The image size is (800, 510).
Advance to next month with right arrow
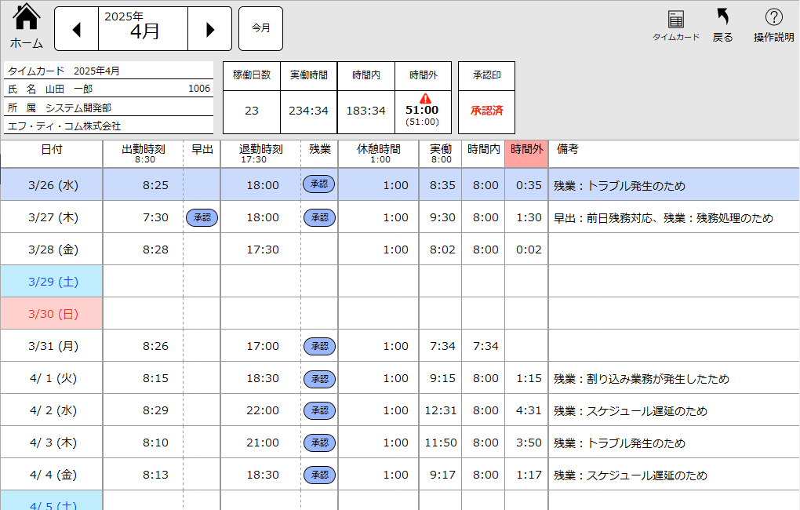coord(209,29)
